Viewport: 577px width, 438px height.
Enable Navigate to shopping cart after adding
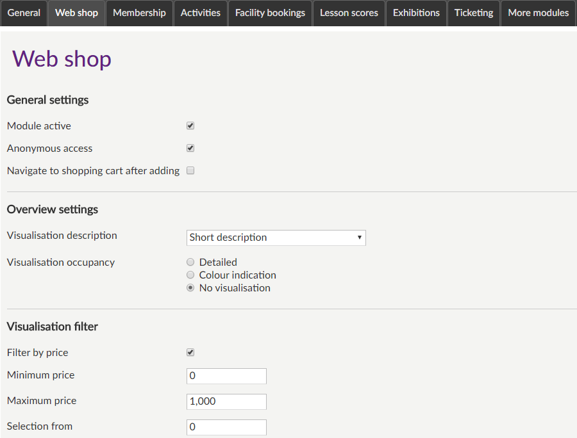coord(190,171)
